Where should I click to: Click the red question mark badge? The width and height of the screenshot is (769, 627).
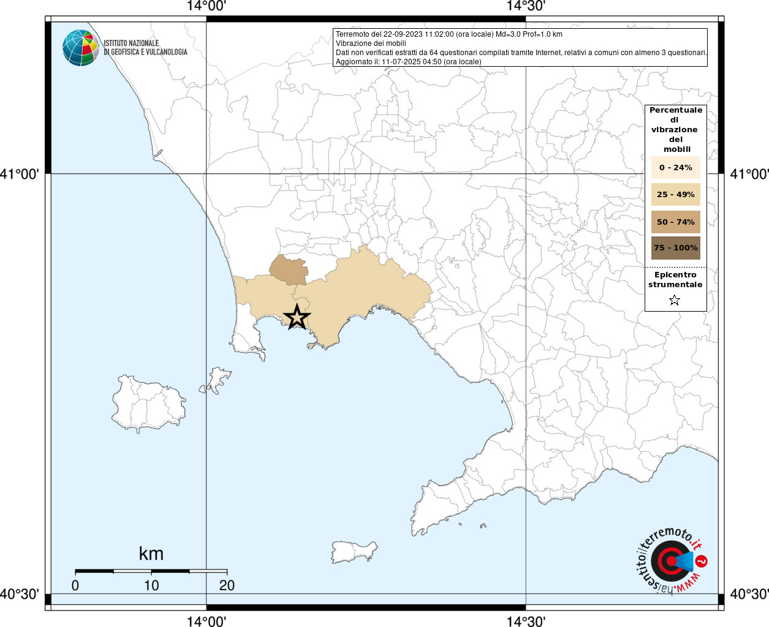(702, 561)
